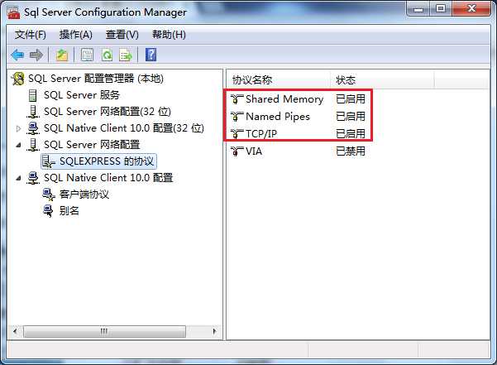Click 已禁用 status of VIA
Image resolution: width=497 pixels, height=365 pixels.
[x=351, y=151]
